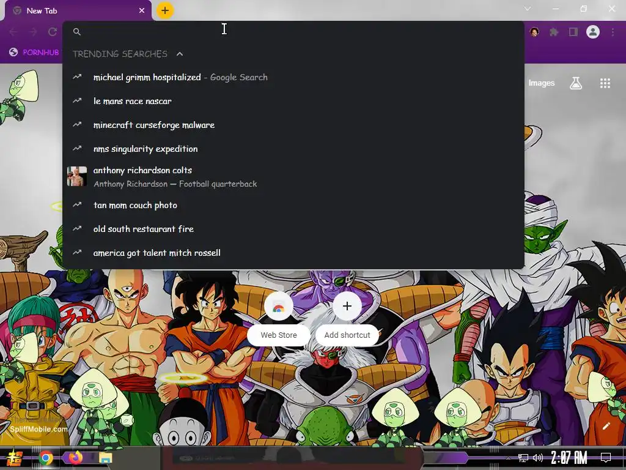Open a new tab with the plus button
626x470 pixels.
165,10
